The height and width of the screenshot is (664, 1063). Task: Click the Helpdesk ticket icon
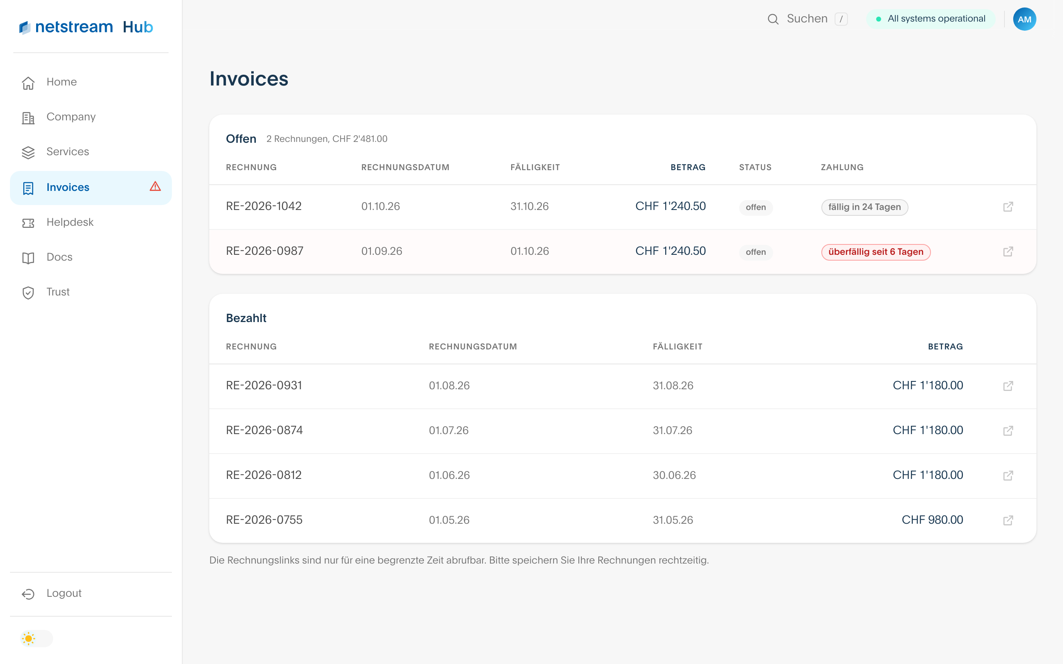tap(28, 223)
